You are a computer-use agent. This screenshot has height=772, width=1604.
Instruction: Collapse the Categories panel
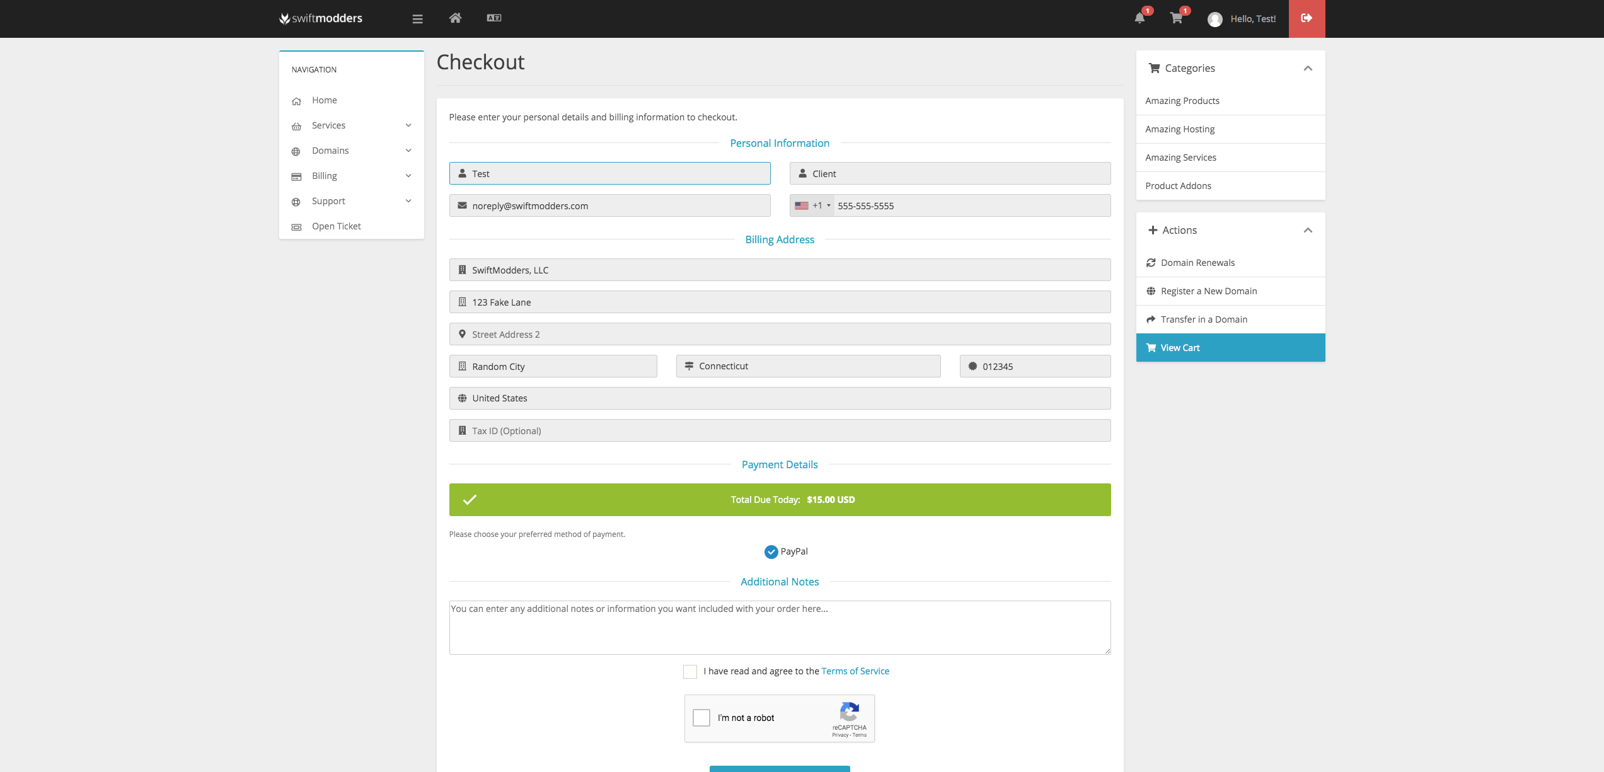click(1308, 69)
